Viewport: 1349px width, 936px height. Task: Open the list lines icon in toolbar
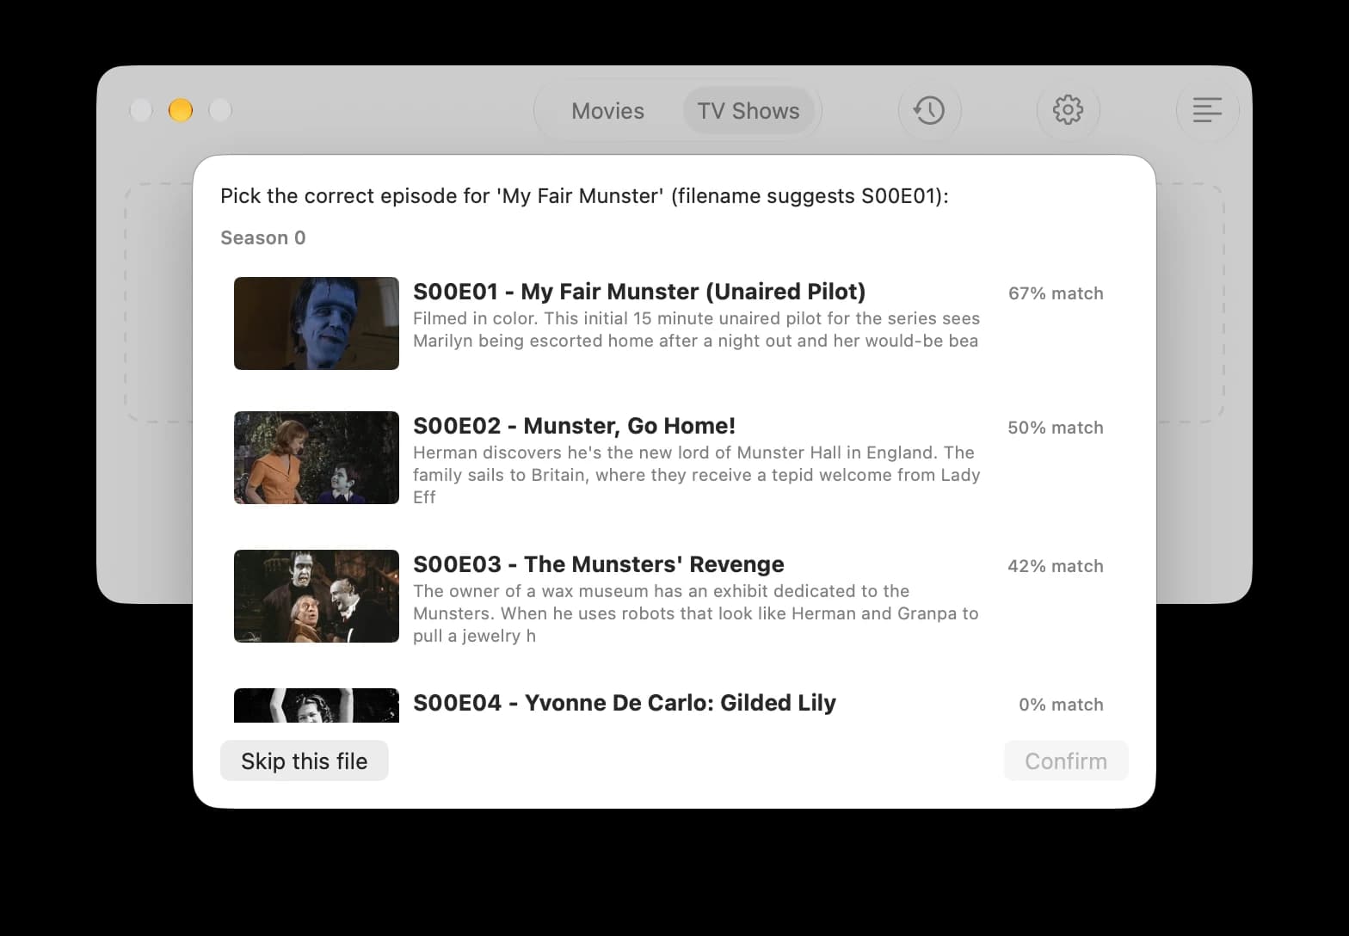1207,110
